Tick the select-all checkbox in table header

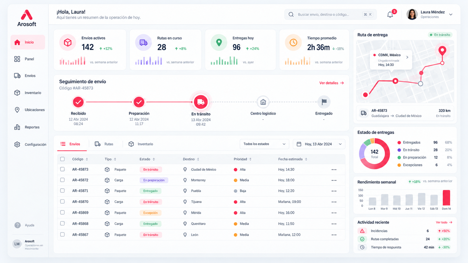click(62, 159)
